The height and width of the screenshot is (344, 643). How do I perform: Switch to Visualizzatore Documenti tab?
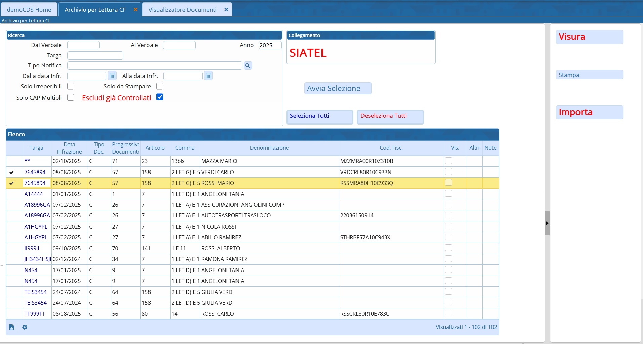click(x=182, y=10)
